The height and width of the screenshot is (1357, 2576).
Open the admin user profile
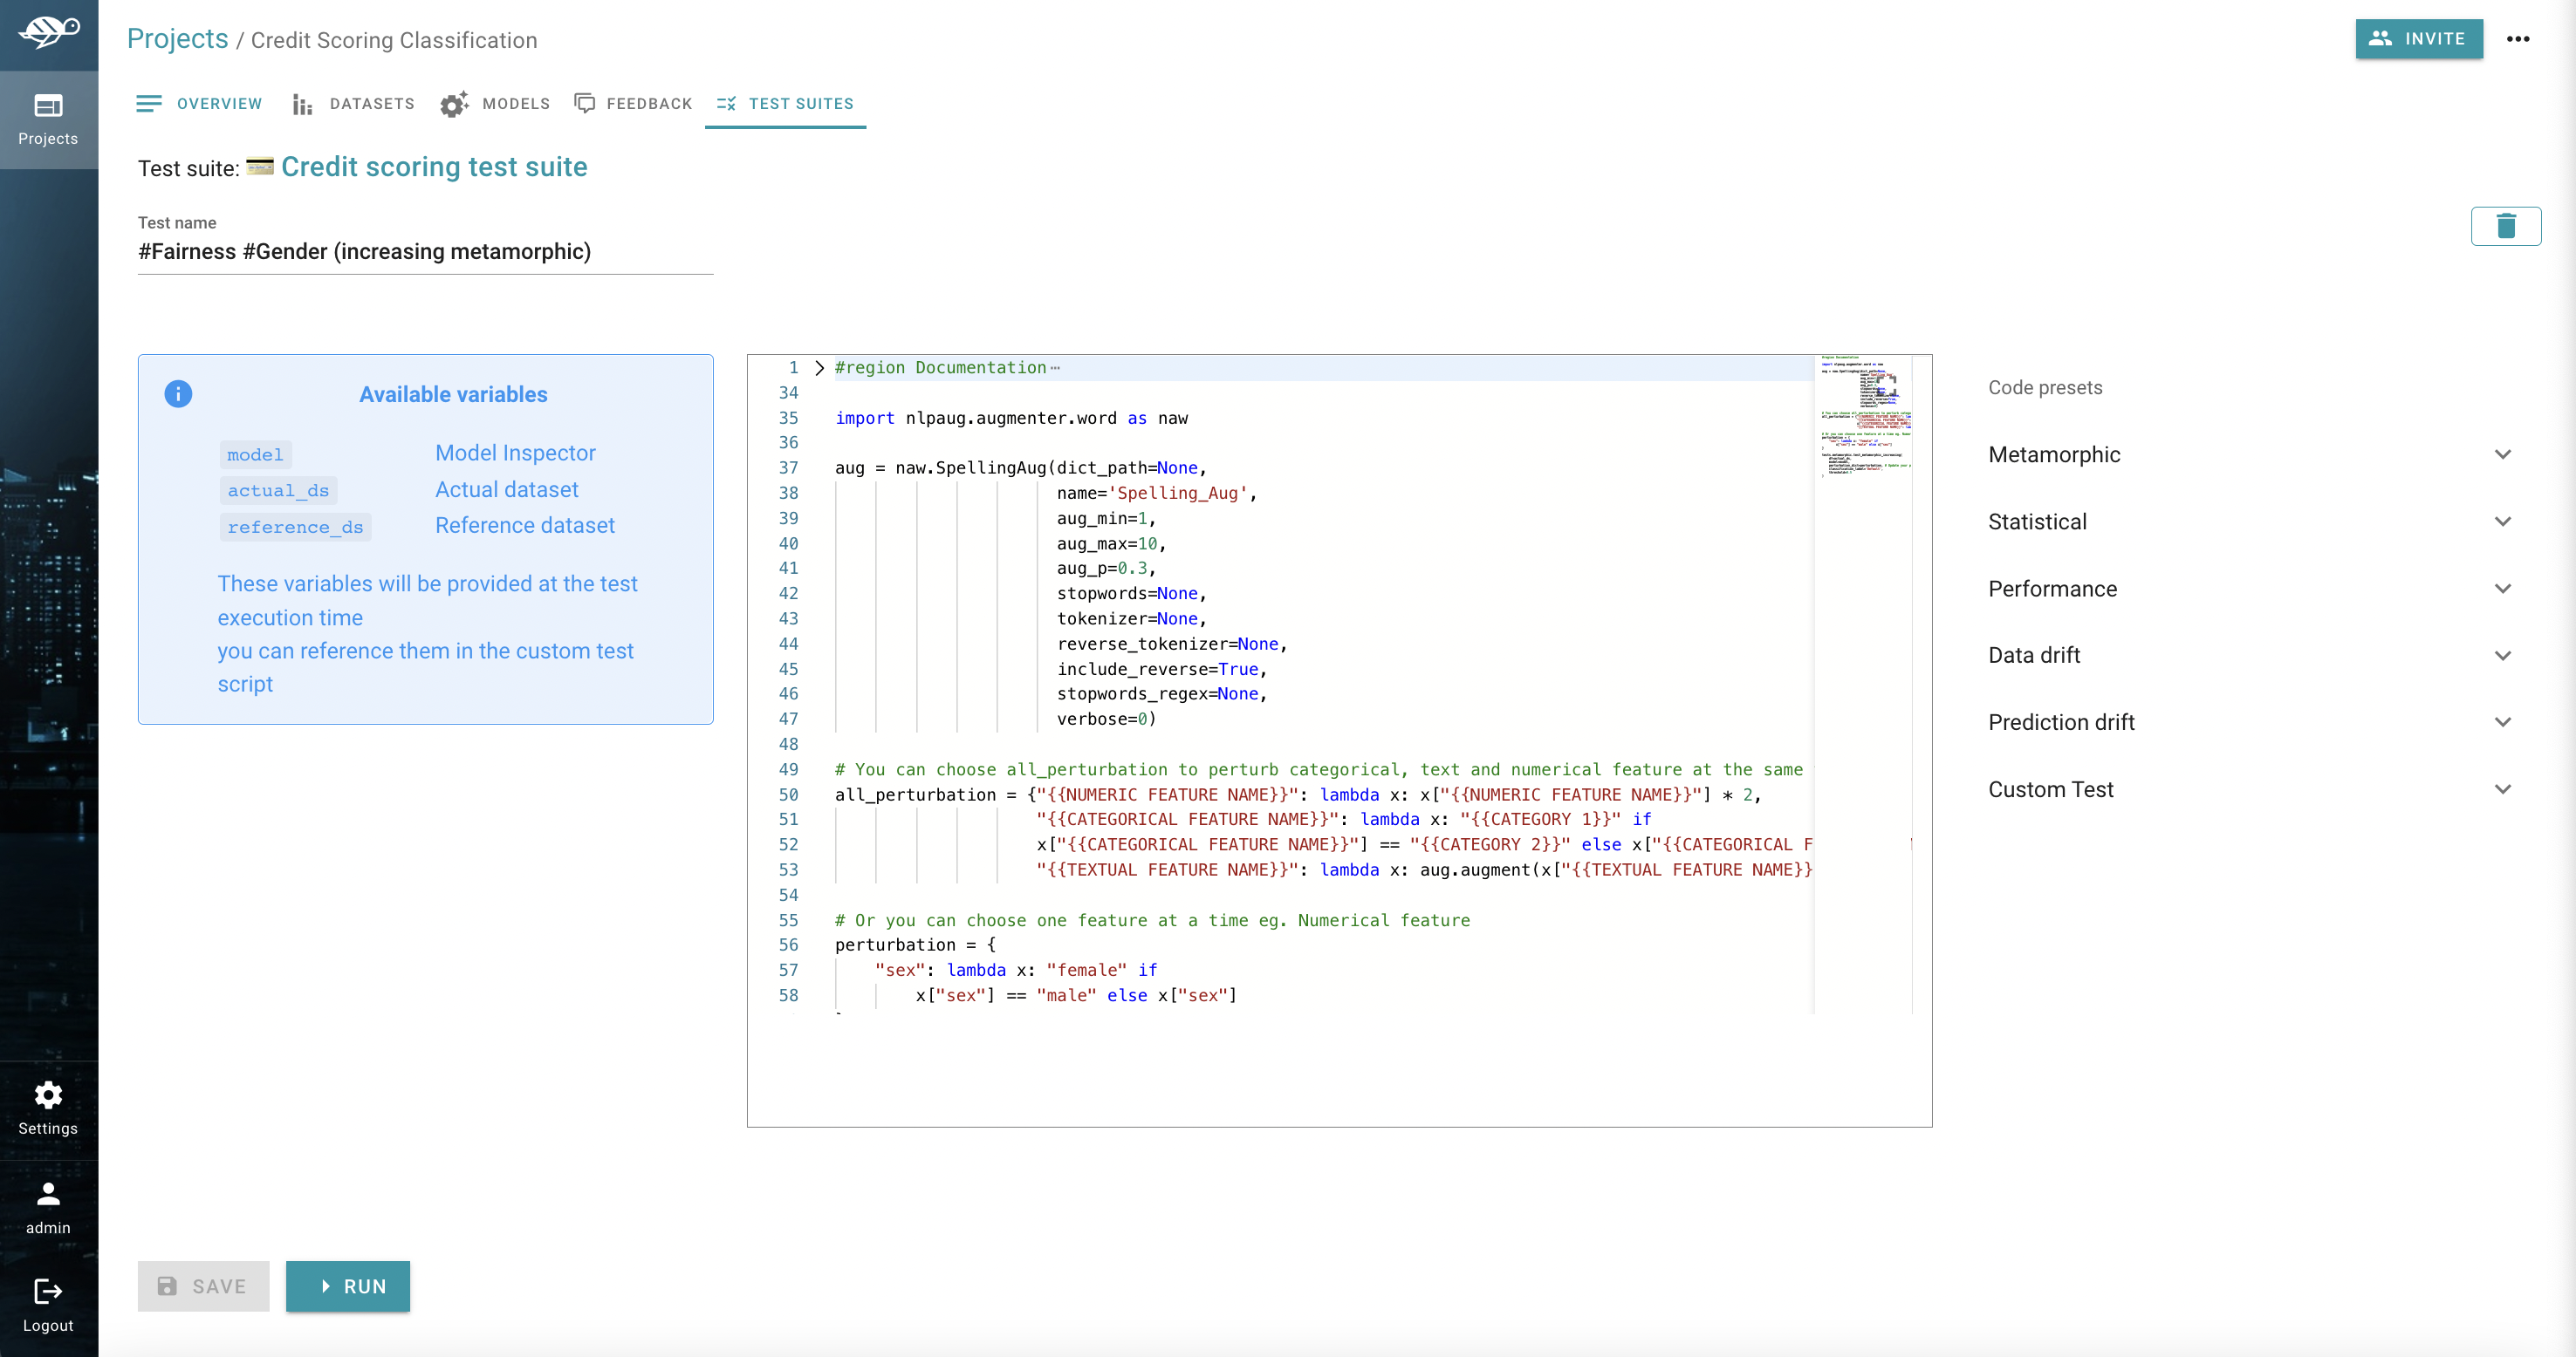coord(48,1207)
